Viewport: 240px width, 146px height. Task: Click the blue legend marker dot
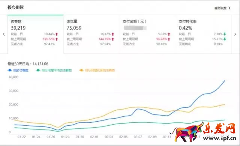pyautogui.click(x=10, y=70)
